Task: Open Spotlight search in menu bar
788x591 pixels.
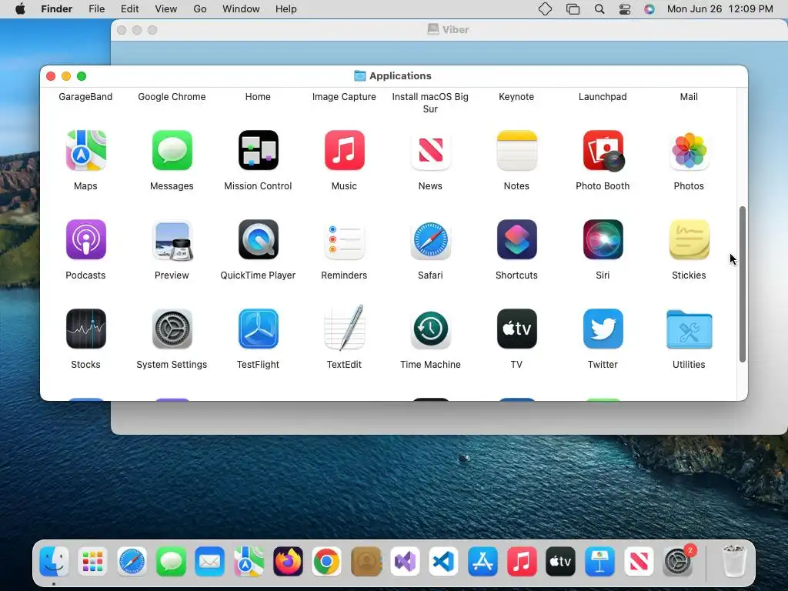Action: (599, 9)
